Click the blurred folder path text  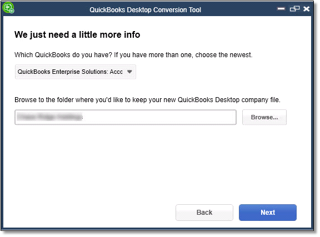tap(49, 117)
